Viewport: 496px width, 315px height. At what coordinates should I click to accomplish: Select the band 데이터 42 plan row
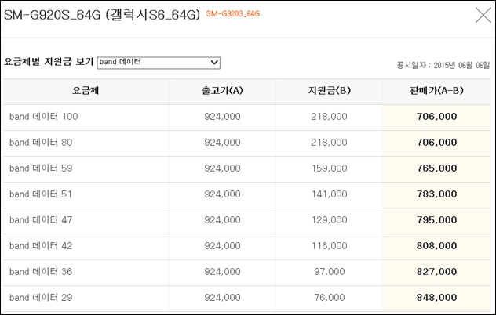[x=246, y=247]
